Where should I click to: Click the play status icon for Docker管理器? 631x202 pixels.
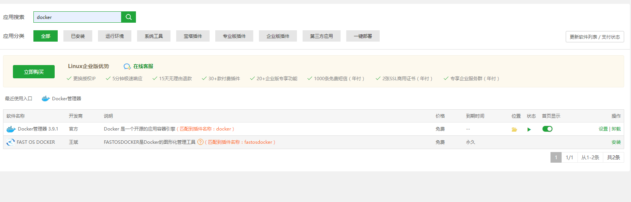click(529, 129)
